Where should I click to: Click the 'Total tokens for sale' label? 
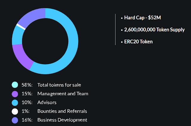click(x=59, y=85)
